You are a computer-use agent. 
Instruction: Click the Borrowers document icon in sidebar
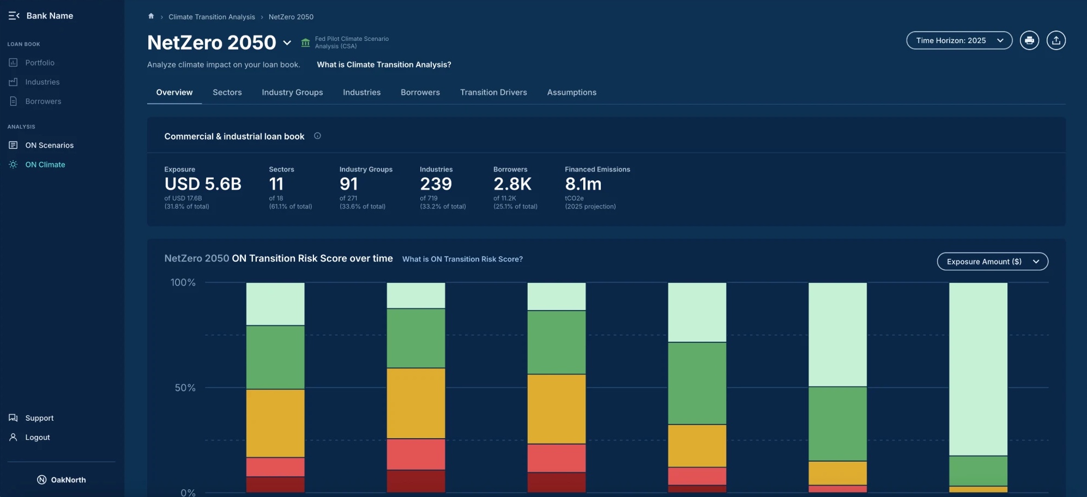(13, 101)
